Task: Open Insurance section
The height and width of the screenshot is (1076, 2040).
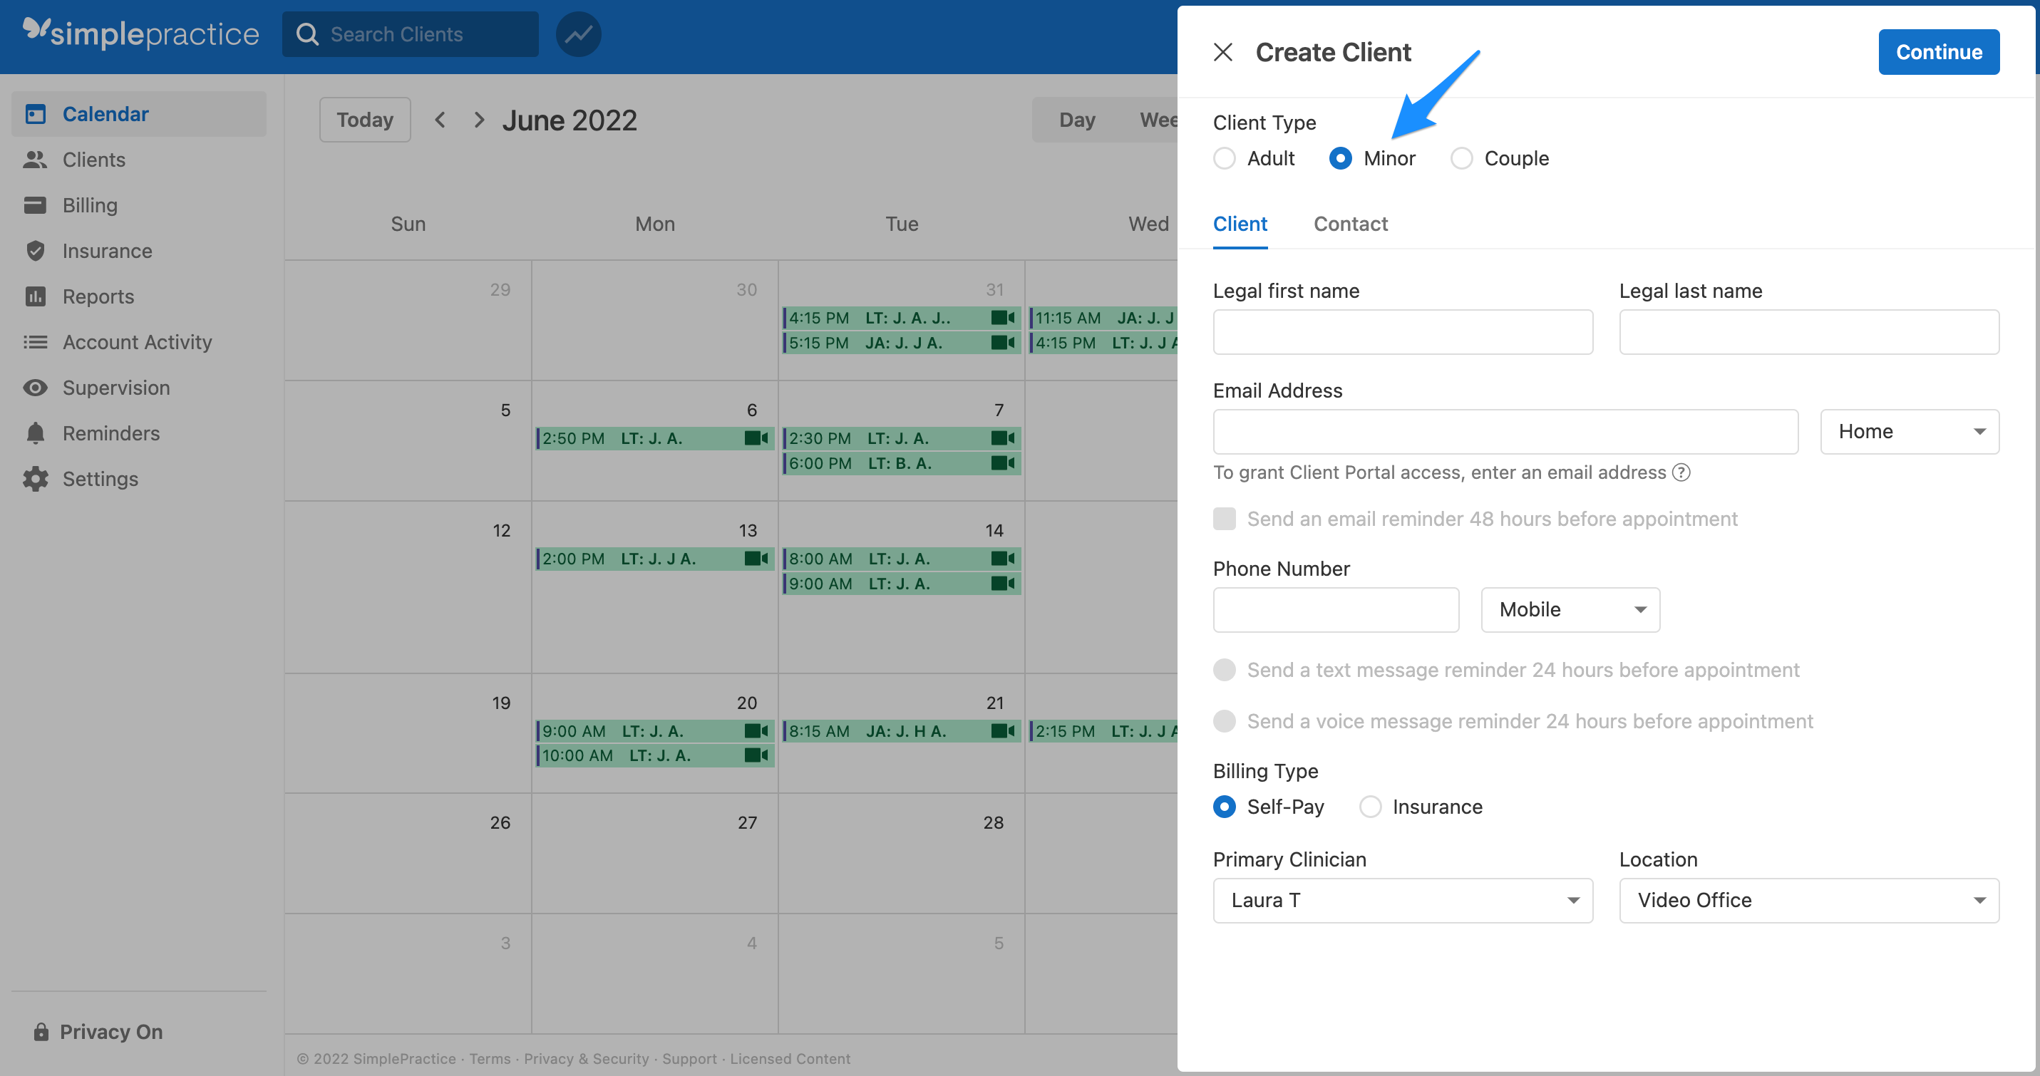Action: pos(107,249)
